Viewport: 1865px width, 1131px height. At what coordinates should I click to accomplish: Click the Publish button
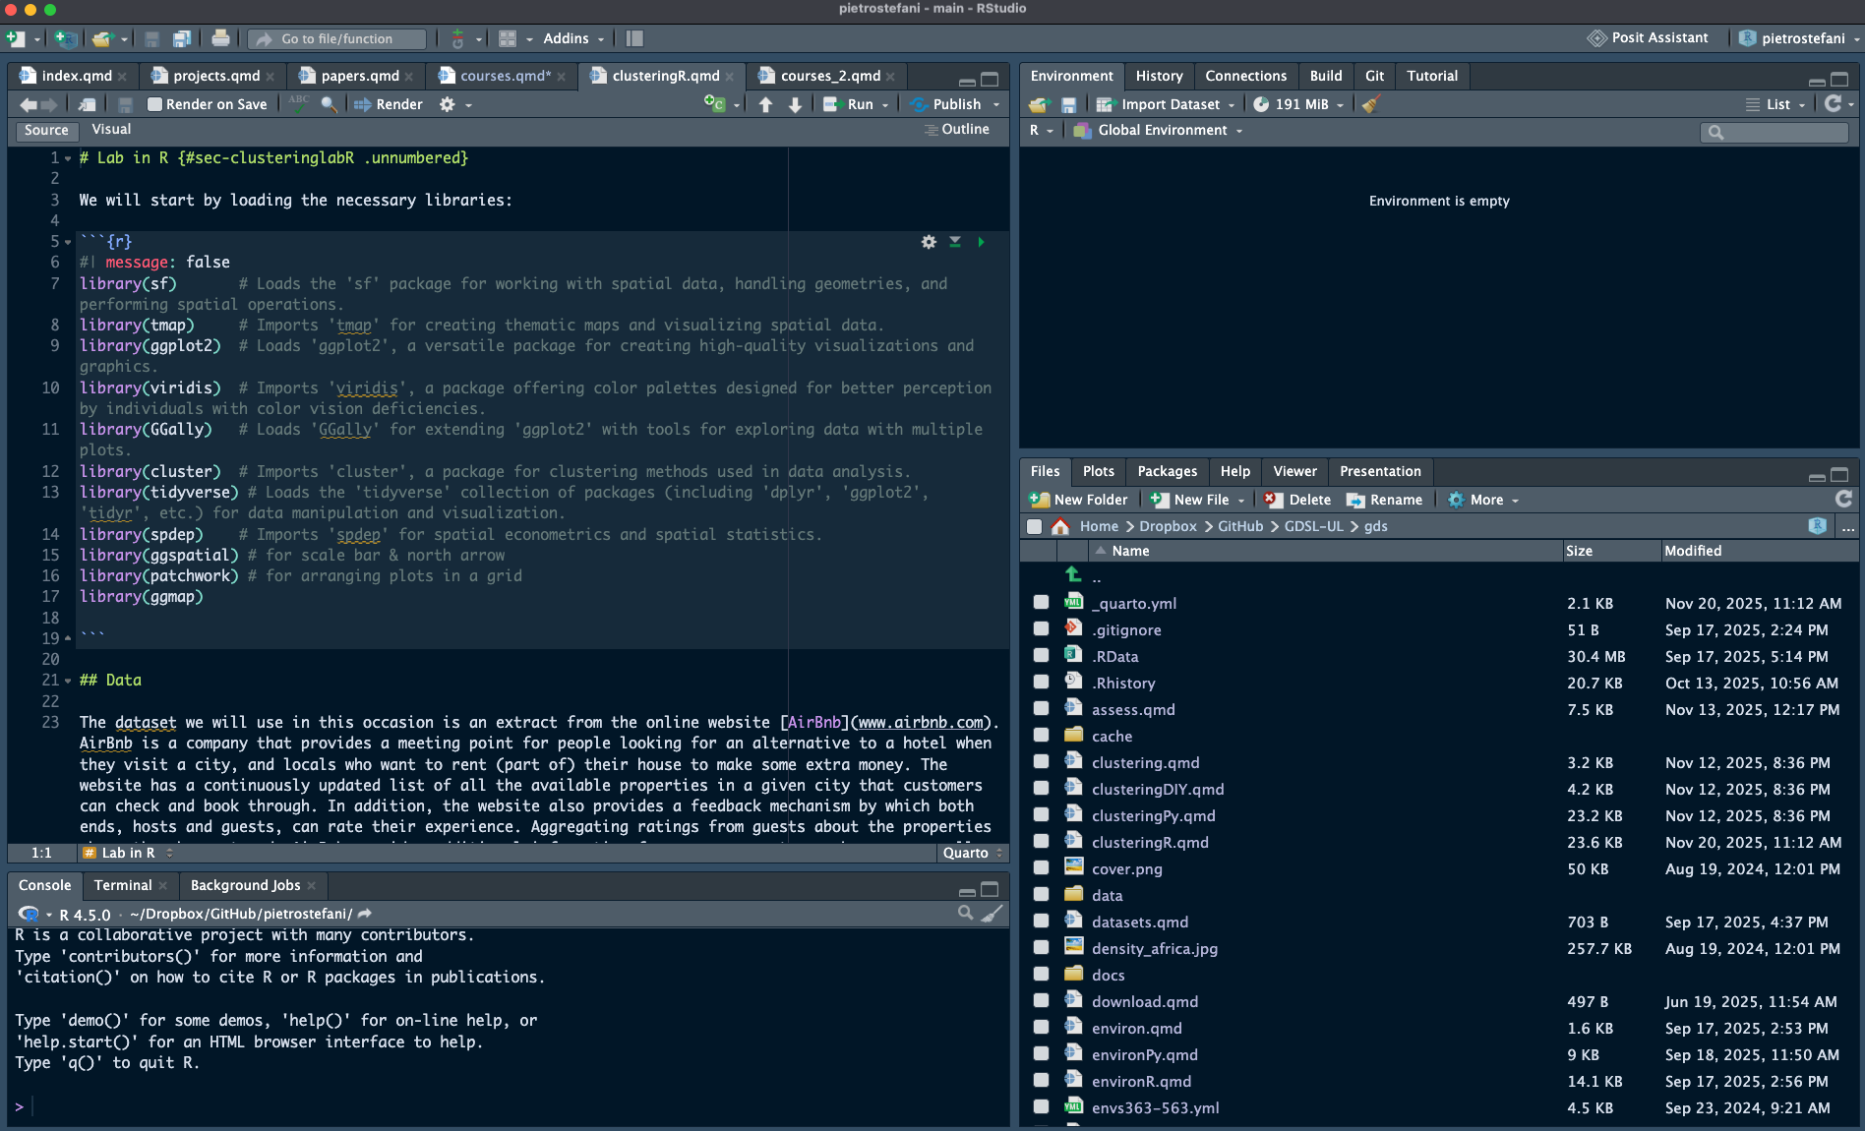pos(955,104)
